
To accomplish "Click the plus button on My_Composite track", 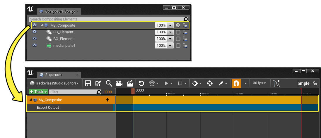I will tap(107, 100).
